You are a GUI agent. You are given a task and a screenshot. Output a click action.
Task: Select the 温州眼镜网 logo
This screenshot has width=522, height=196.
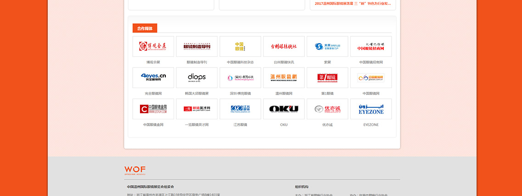(x=284, y=78)
